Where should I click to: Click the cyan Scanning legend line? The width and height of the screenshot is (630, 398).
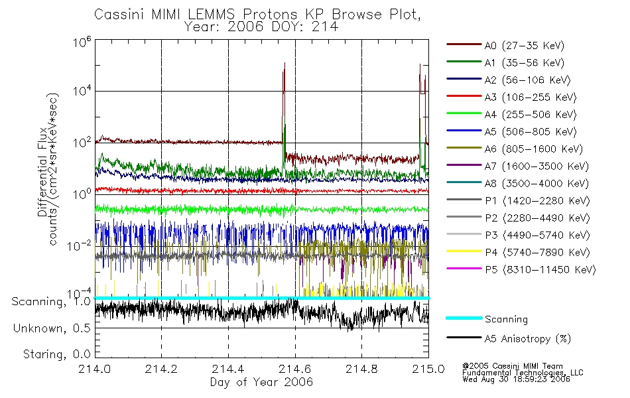coord(464,318)
